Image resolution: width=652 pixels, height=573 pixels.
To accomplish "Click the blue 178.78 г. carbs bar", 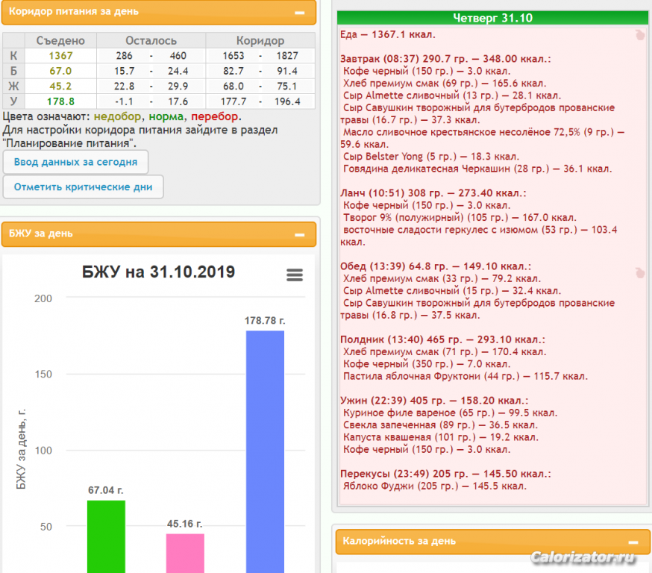I will pyautogui.click(x=265, y=451).
